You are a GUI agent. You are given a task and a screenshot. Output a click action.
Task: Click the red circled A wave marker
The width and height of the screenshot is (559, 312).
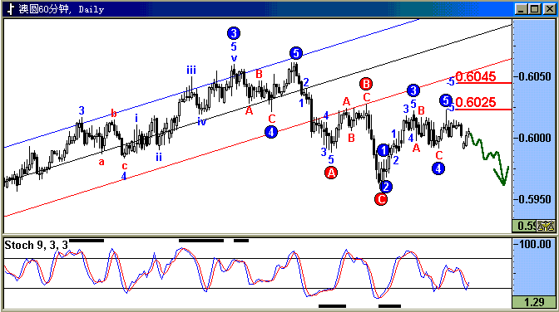click(x=331, y=173)
